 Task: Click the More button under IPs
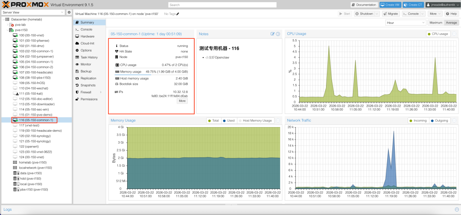tap(182, 101)
